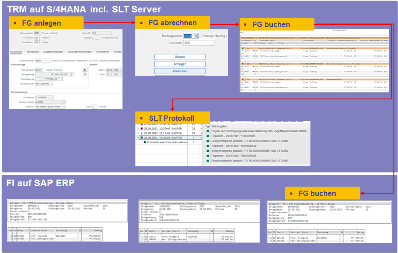Click orange triangle icon of 11:17:46 log entry

(142, 133)
